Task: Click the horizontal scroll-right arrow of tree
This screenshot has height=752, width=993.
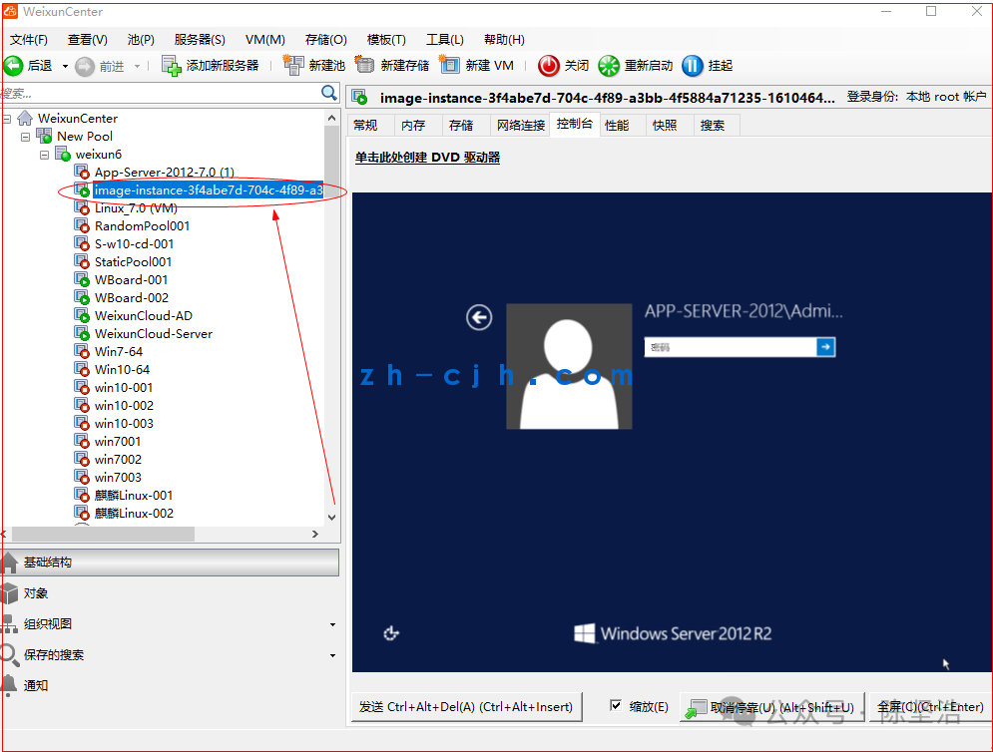Action: [x=314, y=535]
